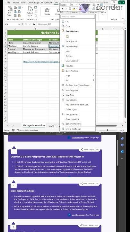This screenshot has height=232, width=130.
Task: Click the plus icon in browser sidebar
Action: pos(122,159)
